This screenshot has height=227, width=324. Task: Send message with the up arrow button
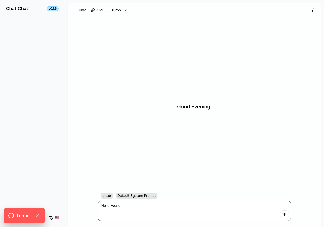tap(285, 215)
